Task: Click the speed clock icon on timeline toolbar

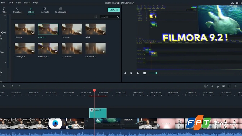Action: point(12,86)
